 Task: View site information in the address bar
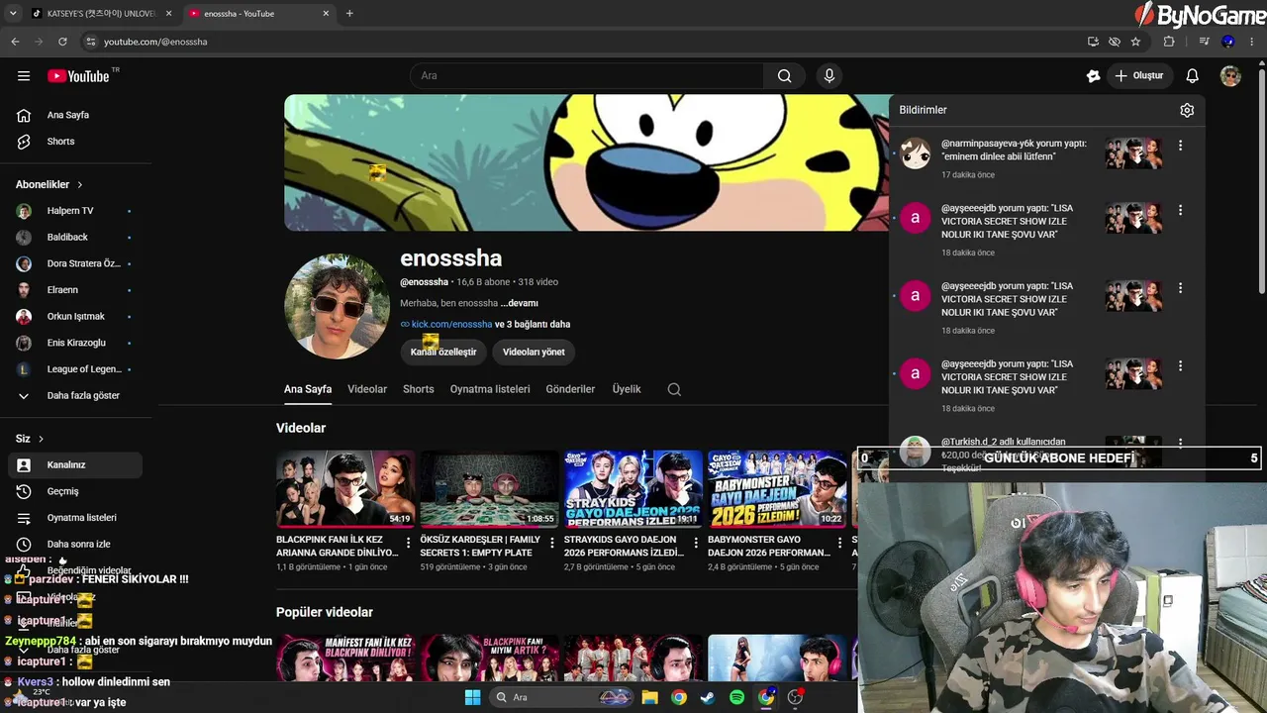click(90, 42)
